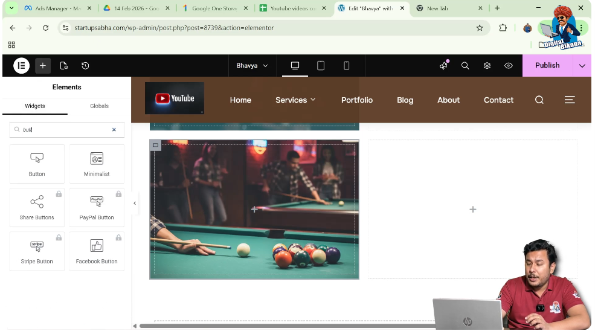Switch to tablet responsive view

(x=321, y=66)
